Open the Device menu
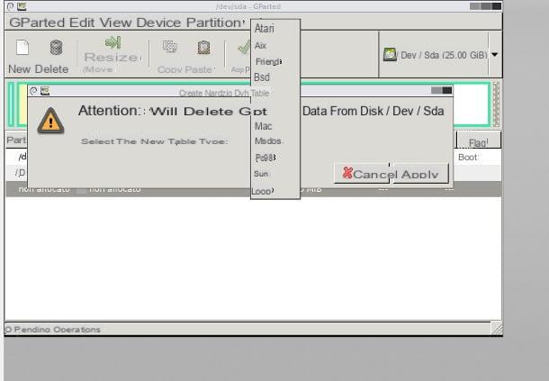Screen dimensions: 549x381 pos(159,23)
